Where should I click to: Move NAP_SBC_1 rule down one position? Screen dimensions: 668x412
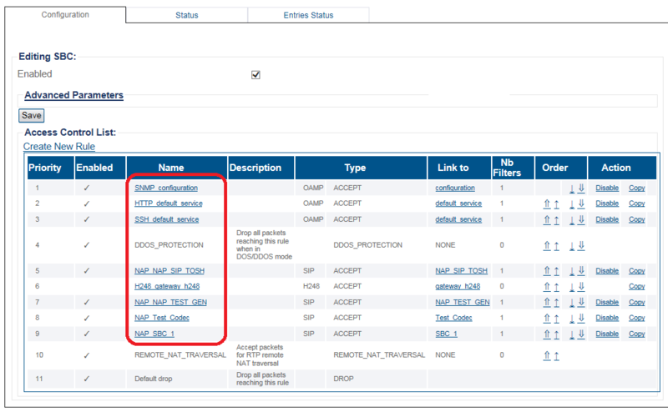[x=572, y=334]
